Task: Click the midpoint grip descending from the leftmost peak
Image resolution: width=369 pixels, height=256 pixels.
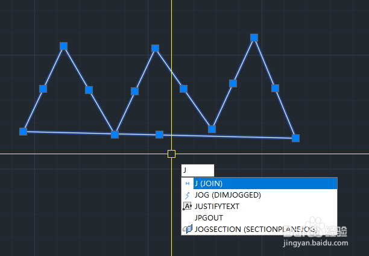Action: [x=89, y=90]
